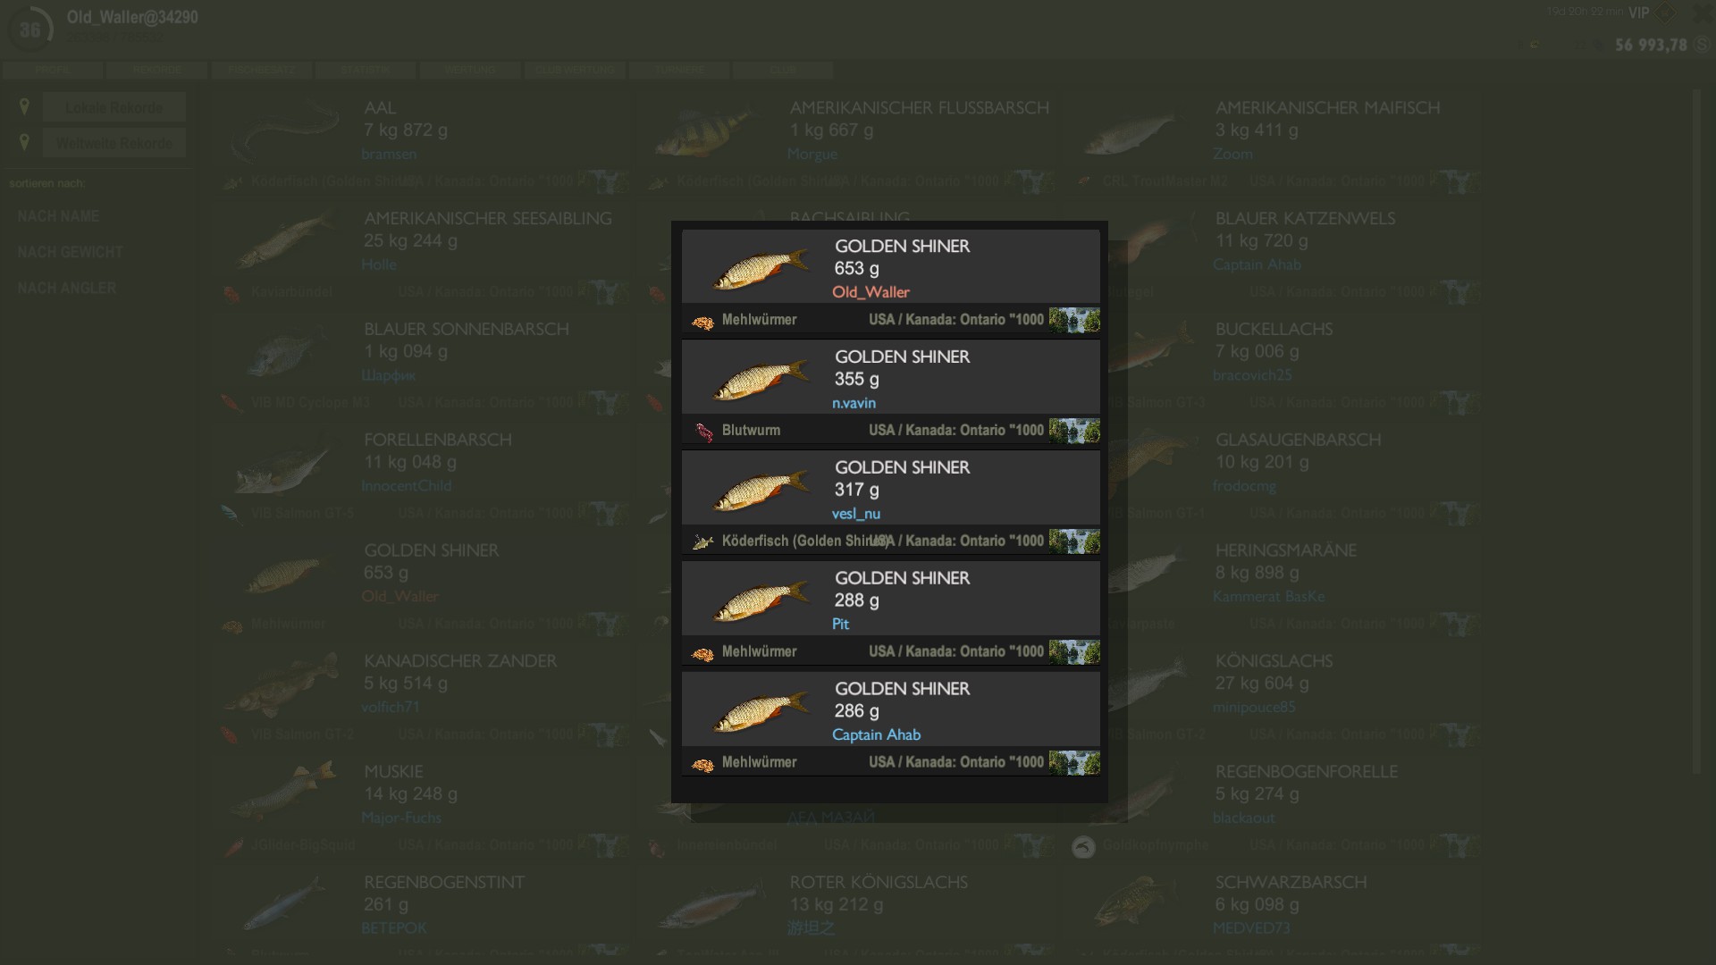Open the TURNIERE tab
The width and height of the screenshot is (1716, 965).
(x=679, y=70)
